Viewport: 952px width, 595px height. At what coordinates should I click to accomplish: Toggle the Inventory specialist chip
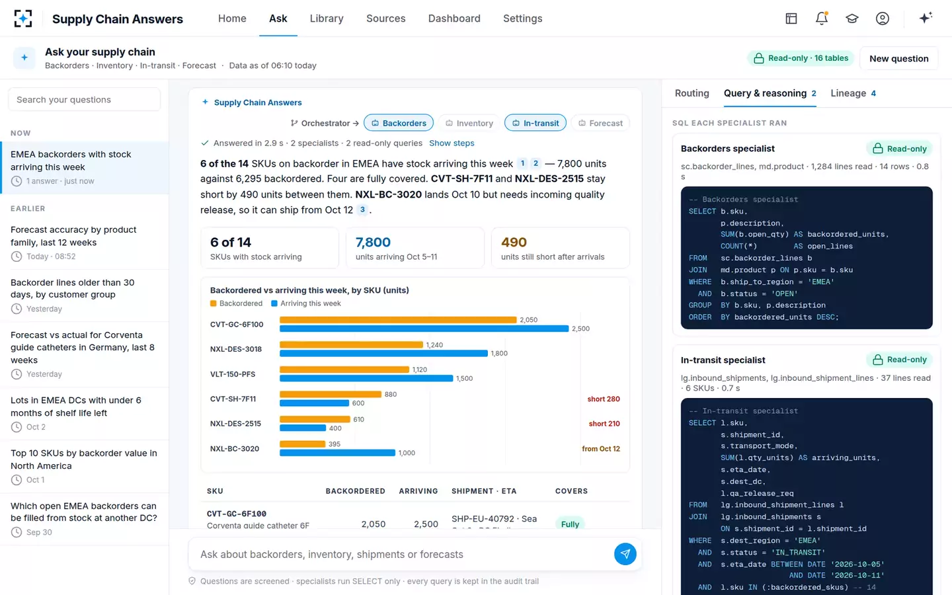[469, 123]
